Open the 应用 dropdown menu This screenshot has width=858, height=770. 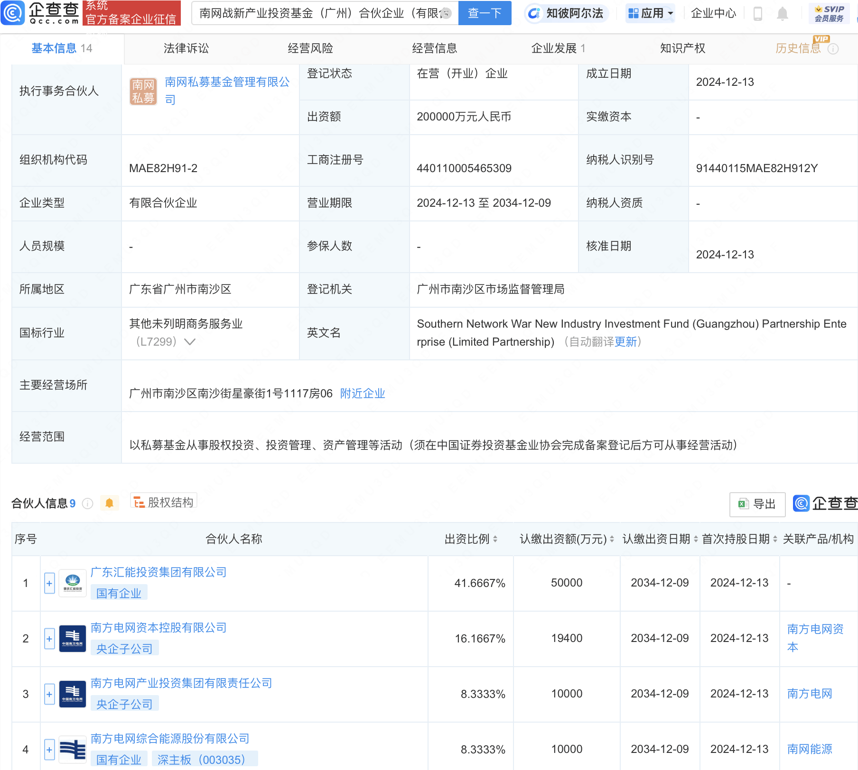click(650, 13)
